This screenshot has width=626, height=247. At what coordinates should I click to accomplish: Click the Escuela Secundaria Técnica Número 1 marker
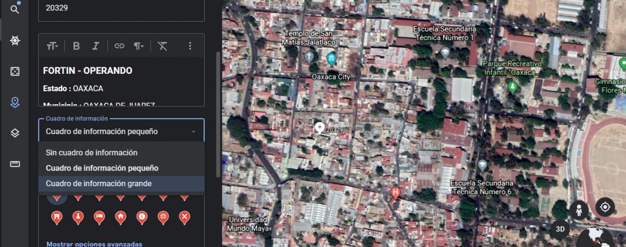coord(445,52)
